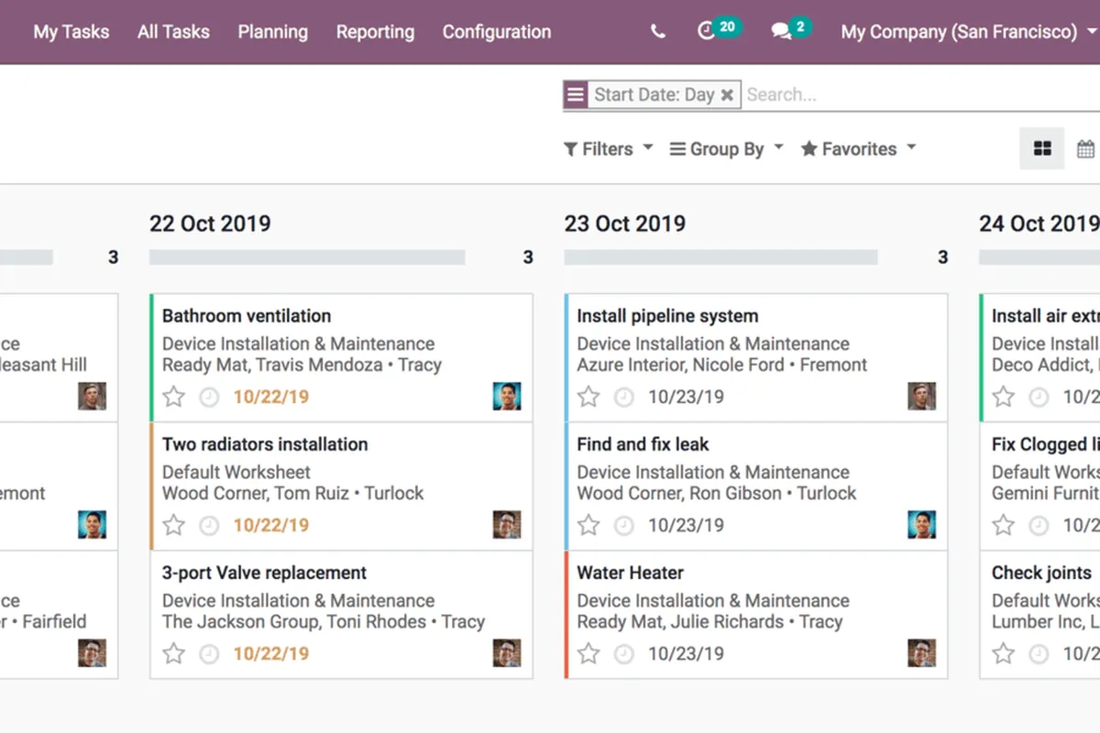Viewport: 1100px width, 733px height.
Task: Click assignee avatar on Water Heater
Action: pos(922,652)
